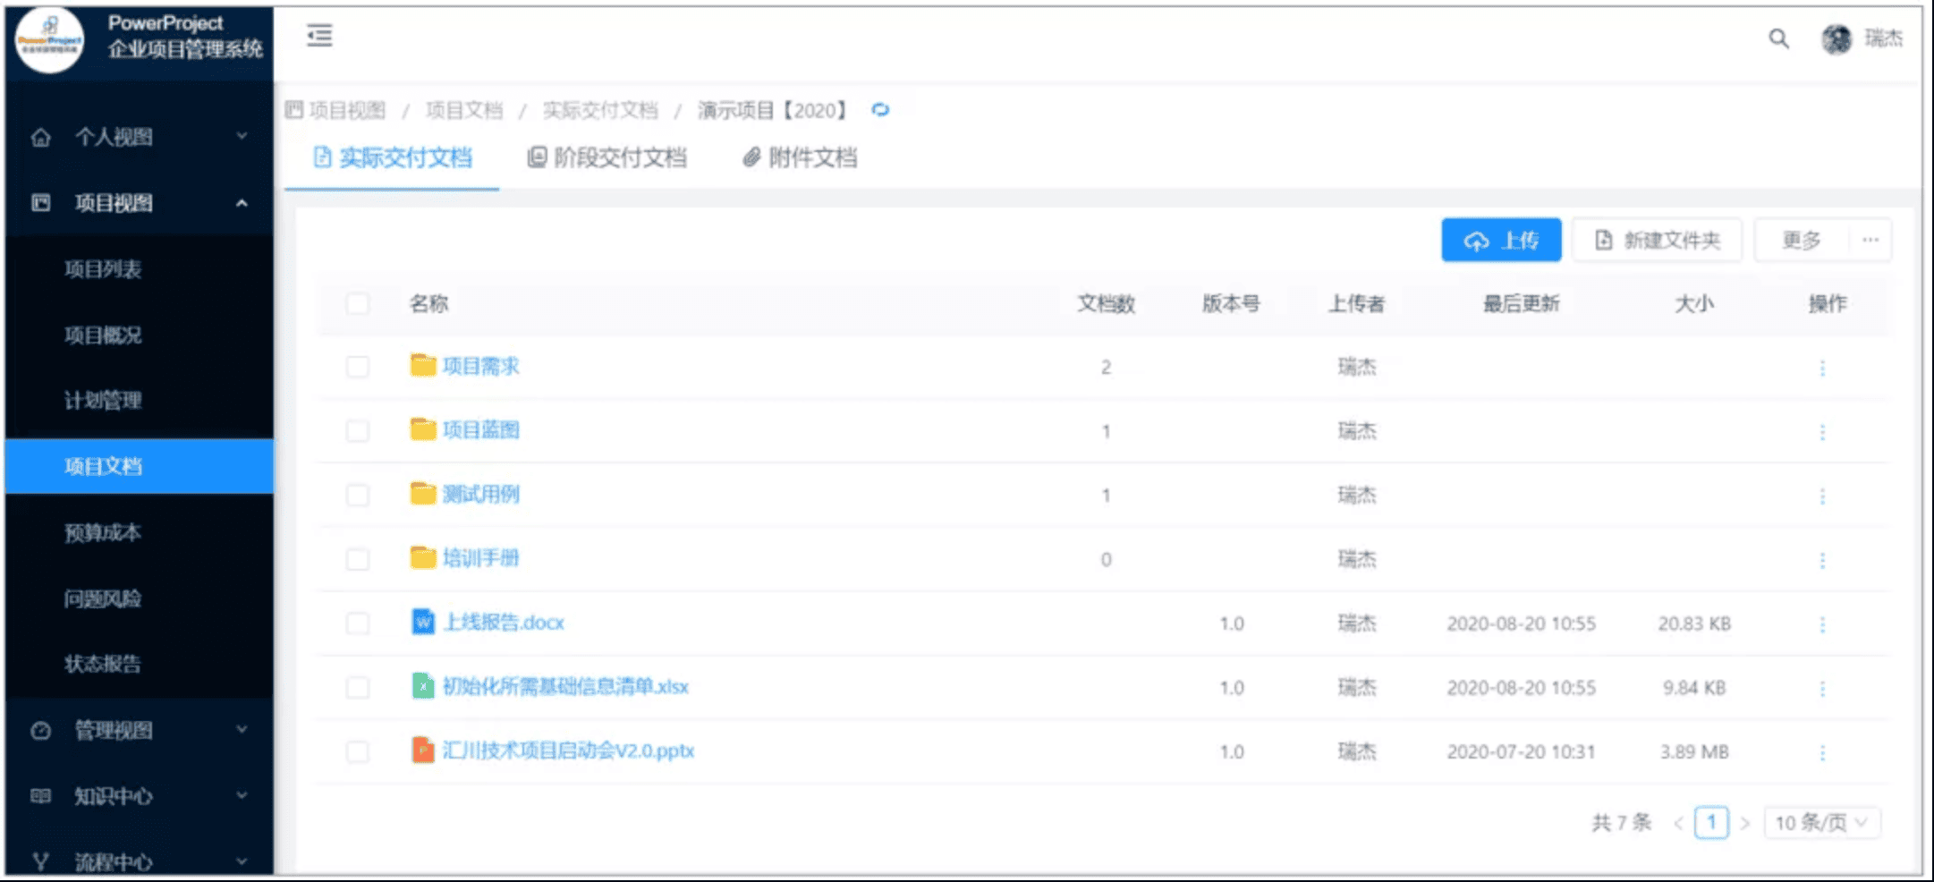Viewport: 1934px width, 882px height.
Task: Click the Excel icon of 初始化所需基础信息清单.xlsx
Action: [x=422, y=686]
